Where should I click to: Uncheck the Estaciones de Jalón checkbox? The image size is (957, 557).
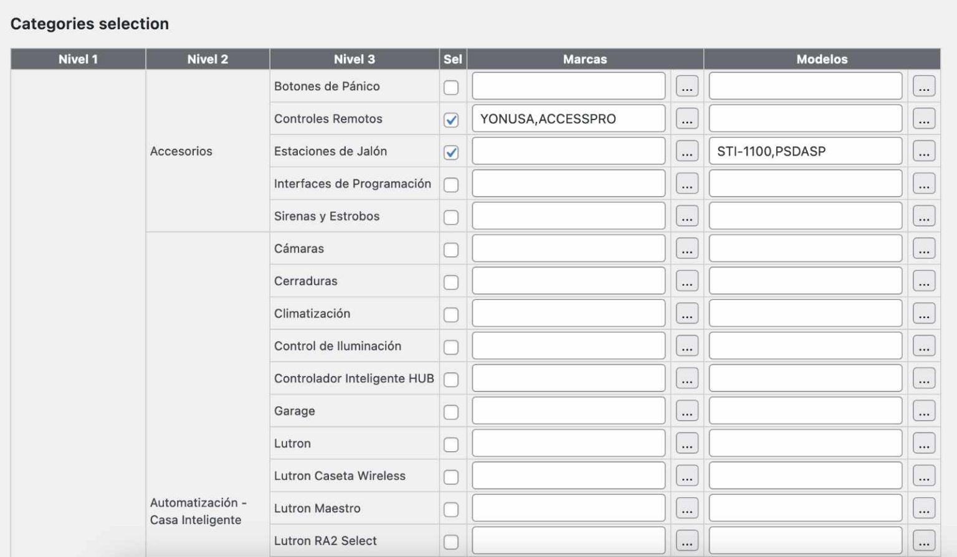(451, 152)
